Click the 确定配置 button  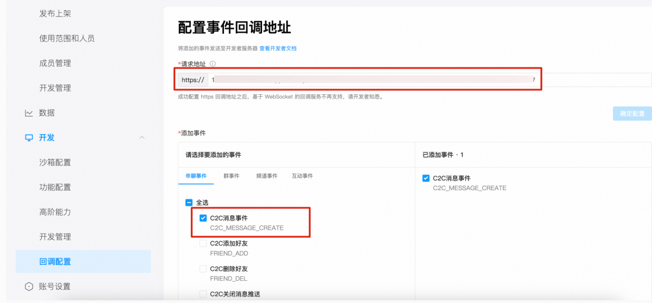(x=632, y=114)
